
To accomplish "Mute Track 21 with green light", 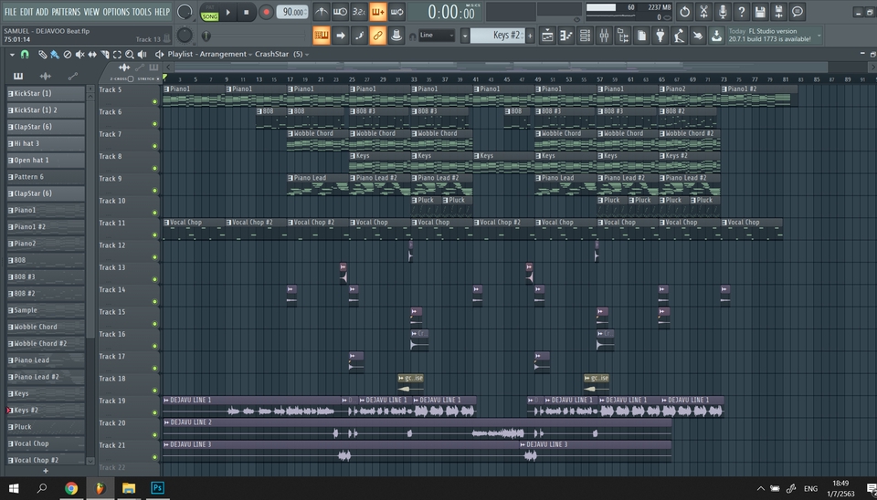I will pyautogui.click(x=155, y=457).
